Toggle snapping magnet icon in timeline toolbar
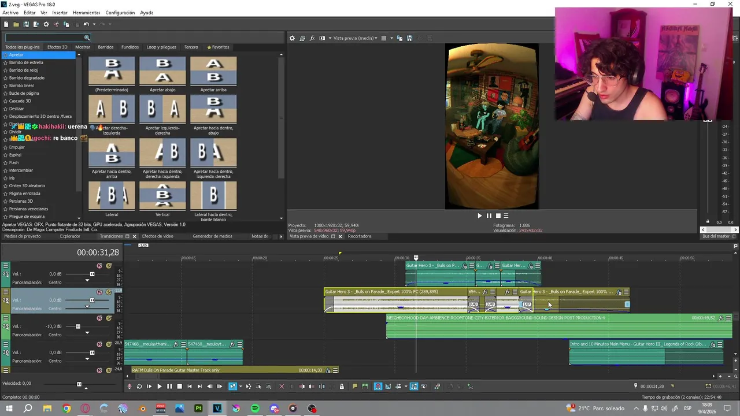The image size is (740, 416). tap(378, 387)
